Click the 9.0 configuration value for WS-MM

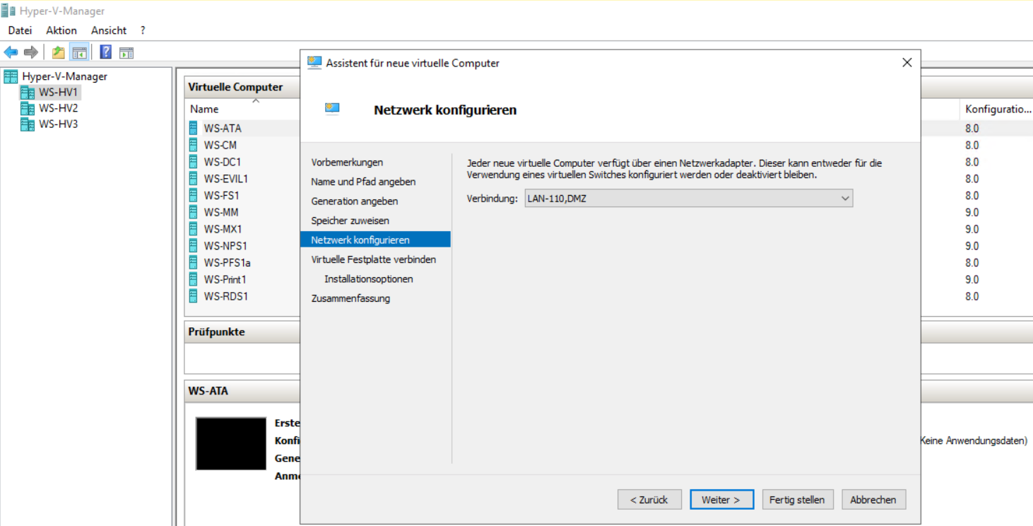pyautogui.click(x=972, y=212)
